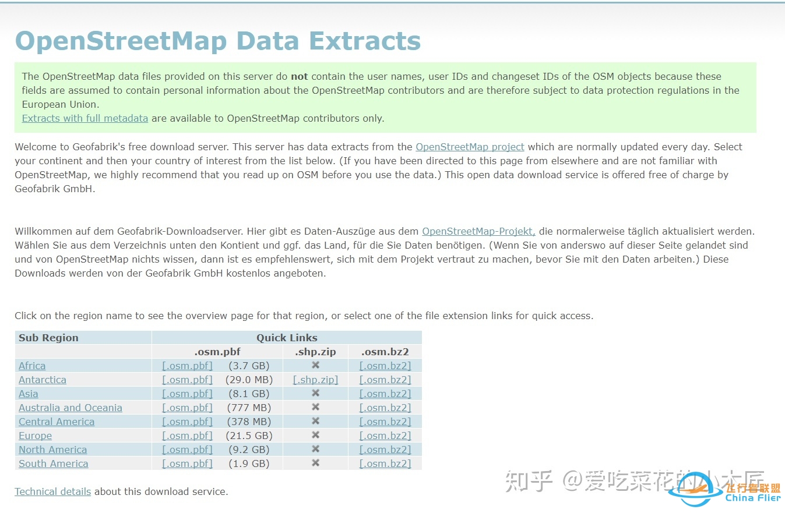Download Europe .osm.pbf file
Image resolution: width=785 pixels, height=513 pixels.
point(187,436)
